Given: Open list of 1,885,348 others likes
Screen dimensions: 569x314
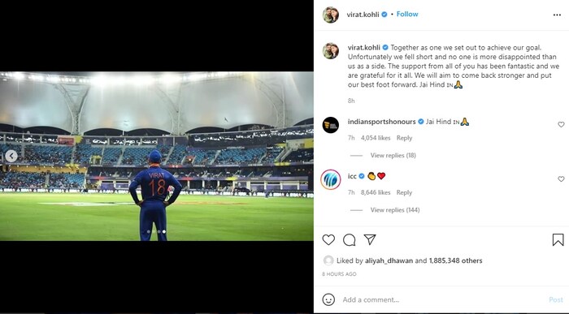Looking at the screenshot, I should pos(455,260).
